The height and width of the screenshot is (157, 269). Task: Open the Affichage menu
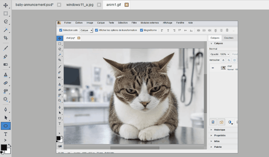167,23
